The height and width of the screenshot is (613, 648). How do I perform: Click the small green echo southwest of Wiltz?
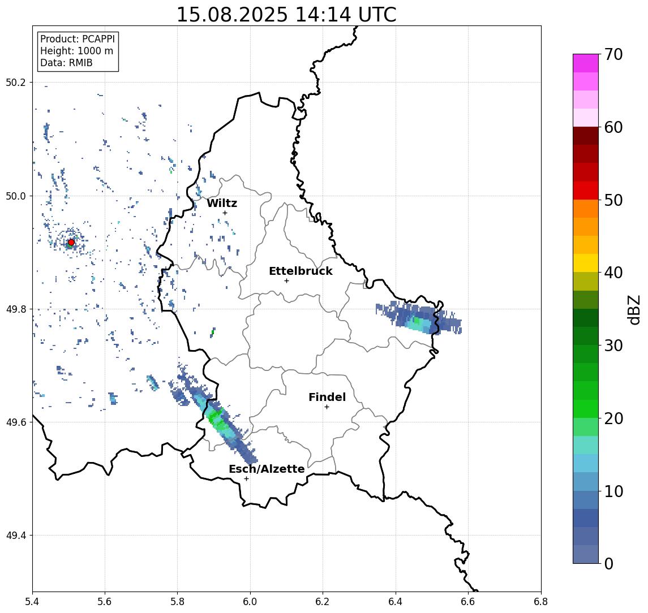213,331
